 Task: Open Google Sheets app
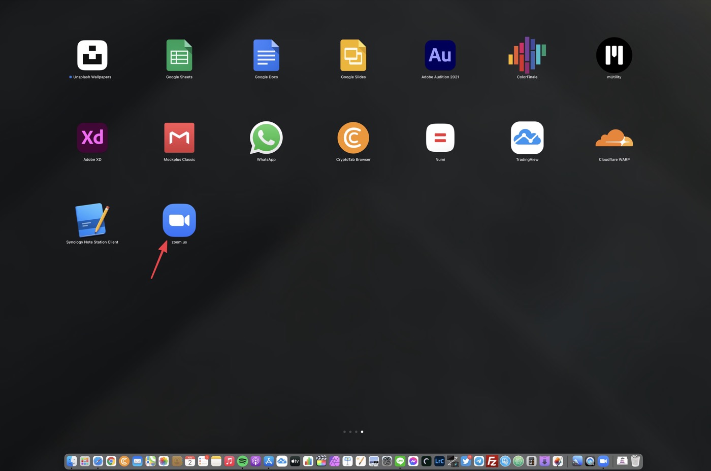[x=179, y=55]
